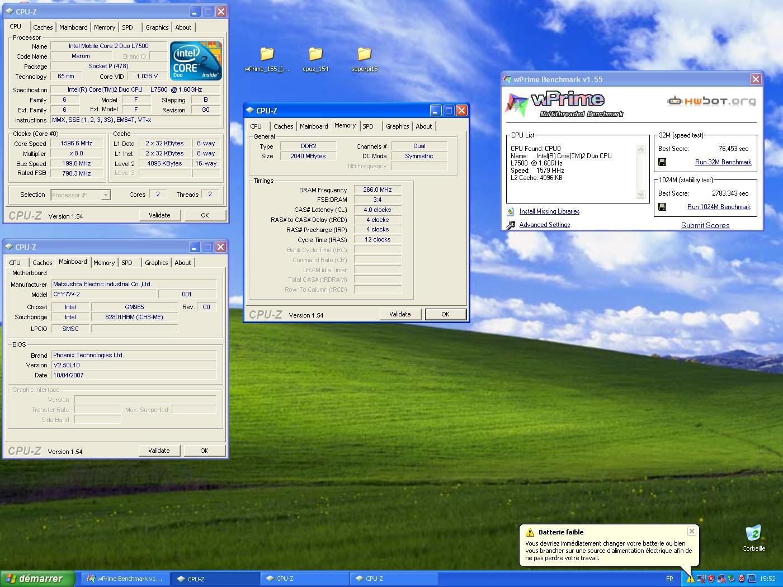Click the safely remove hardware tray icon
The image size is (783, 587).
coord(732,579)
